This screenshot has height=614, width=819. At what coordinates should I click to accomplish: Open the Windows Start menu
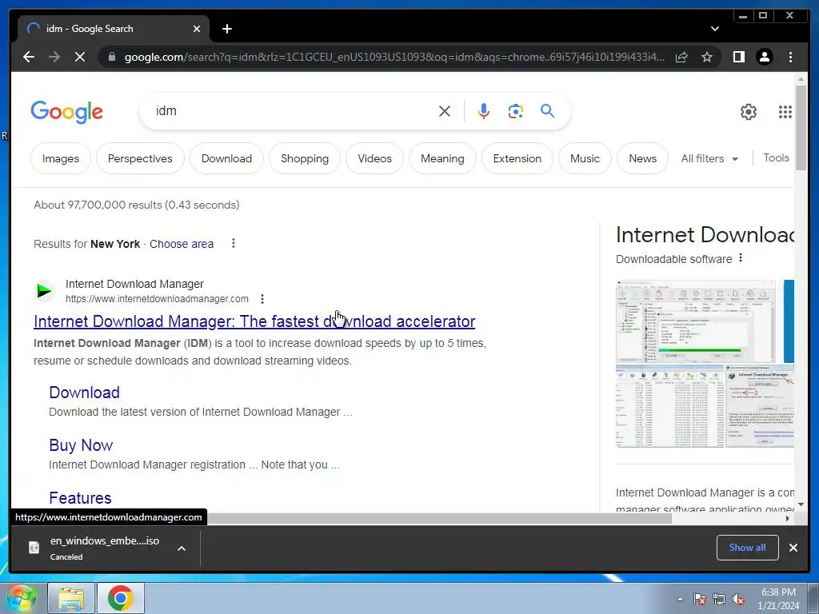pos(22,598)
